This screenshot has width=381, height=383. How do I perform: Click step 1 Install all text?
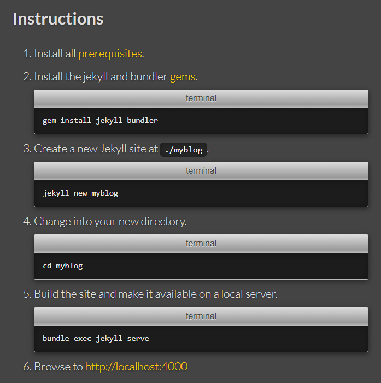[55, 54]
